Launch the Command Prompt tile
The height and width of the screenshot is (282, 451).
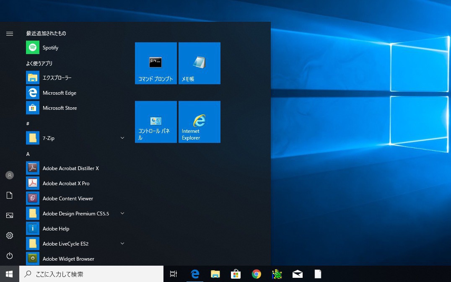tap(156, 63)
